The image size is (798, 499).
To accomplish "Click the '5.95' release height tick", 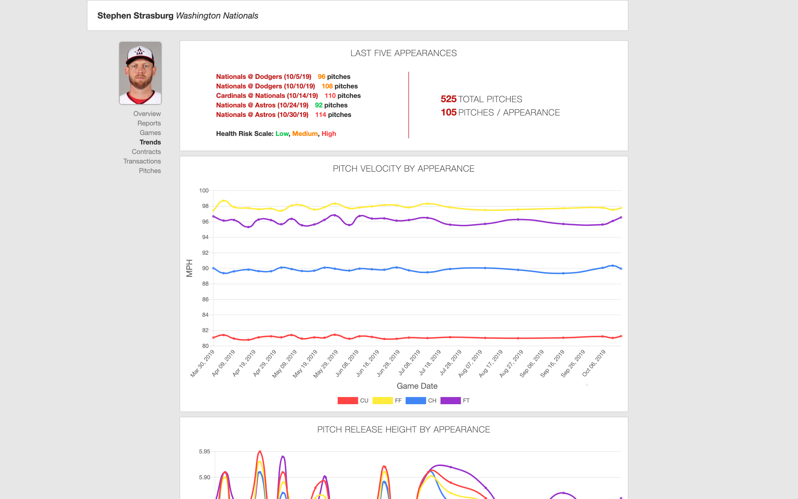I will point(204,452).
